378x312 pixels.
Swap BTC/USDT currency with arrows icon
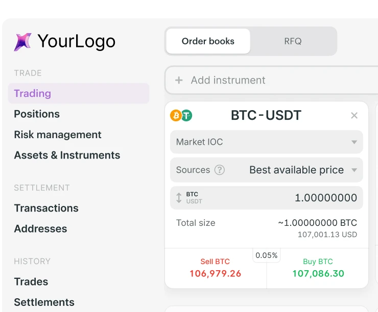pyautogui.click(x=179, y=198)
